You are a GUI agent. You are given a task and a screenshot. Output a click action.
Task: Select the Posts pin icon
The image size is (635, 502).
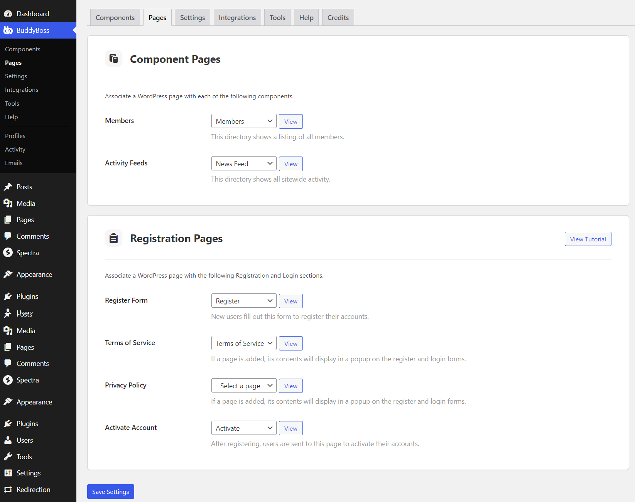click(8, 187)
